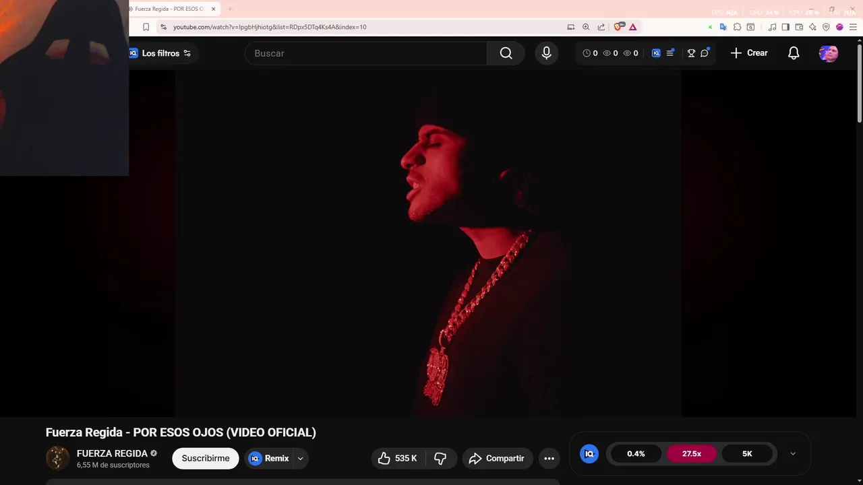This screenshot has width=863, height=485.
Task: Click the trophy icon
Action: pos(691,53)
